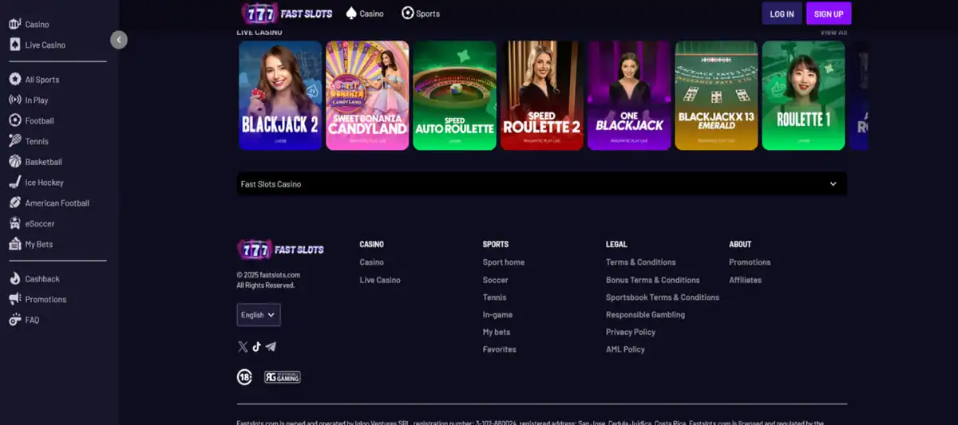
Task: Click the Ice Hockey stick icon
Action: pos(14,182)
